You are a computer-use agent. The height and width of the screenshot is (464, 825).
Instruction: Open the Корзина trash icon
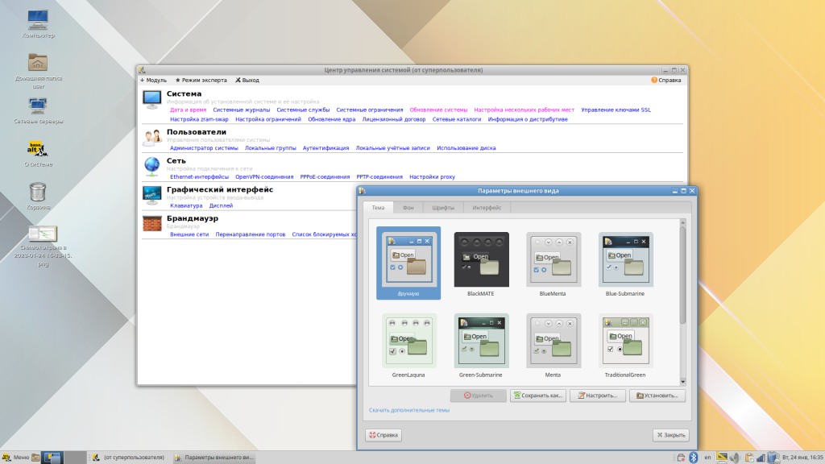click(x=37, y=192)
